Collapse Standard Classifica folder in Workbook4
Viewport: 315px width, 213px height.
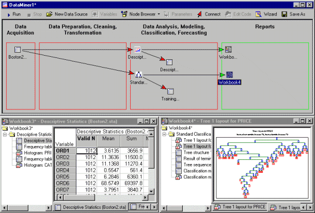tap(164, 134)
